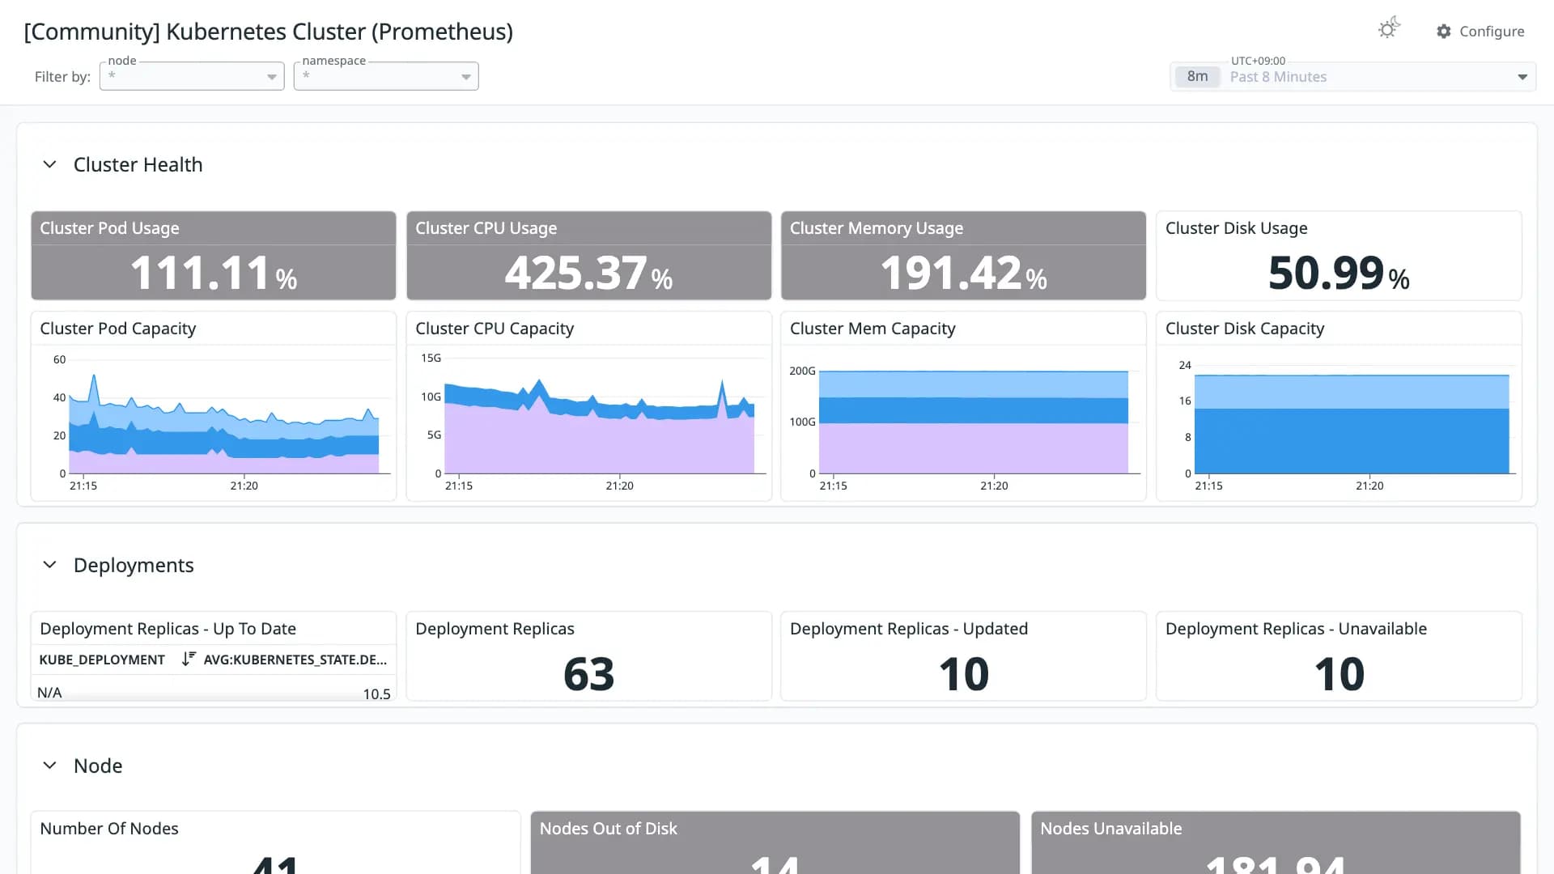This screenshot has height=874, width=1554.
Task: Click the AVG:KUBERNETES_STATE.DE... column header
Action: 295,660
